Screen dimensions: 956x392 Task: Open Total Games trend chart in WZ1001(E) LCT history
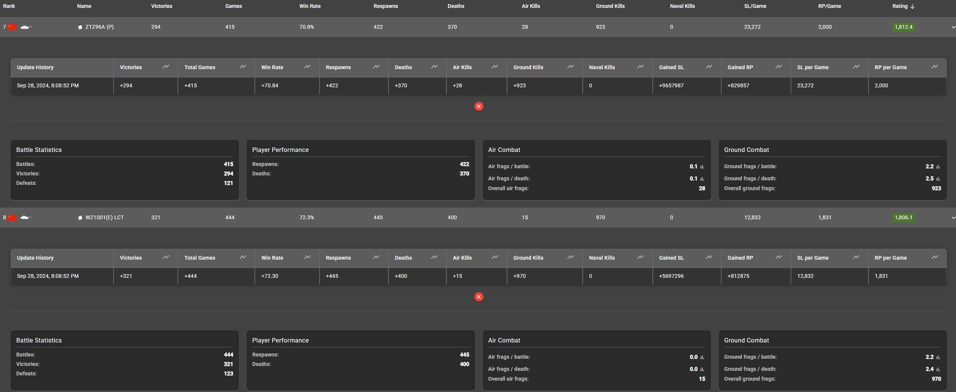click(243, 257)
